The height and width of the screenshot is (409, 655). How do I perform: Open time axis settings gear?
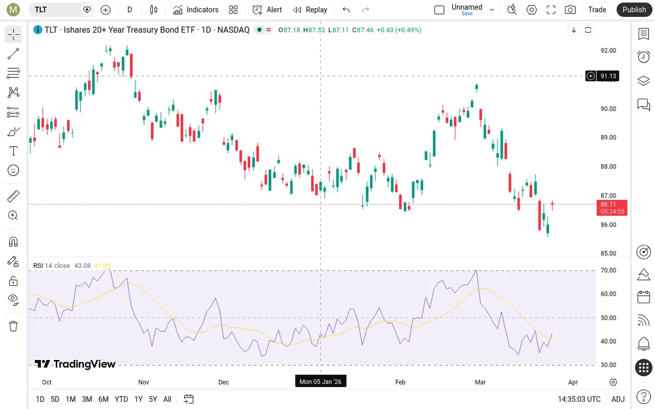click(x=614, y=382)
